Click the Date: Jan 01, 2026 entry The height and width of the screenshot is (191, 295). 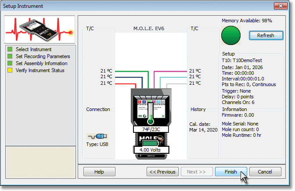242,67
